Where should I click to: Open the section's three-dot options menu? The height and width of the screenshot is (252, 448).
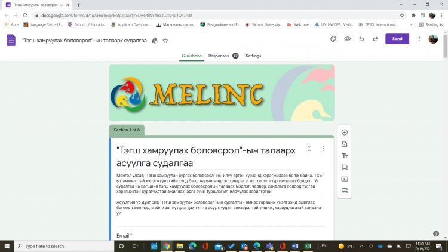click(x=323, y=149)
